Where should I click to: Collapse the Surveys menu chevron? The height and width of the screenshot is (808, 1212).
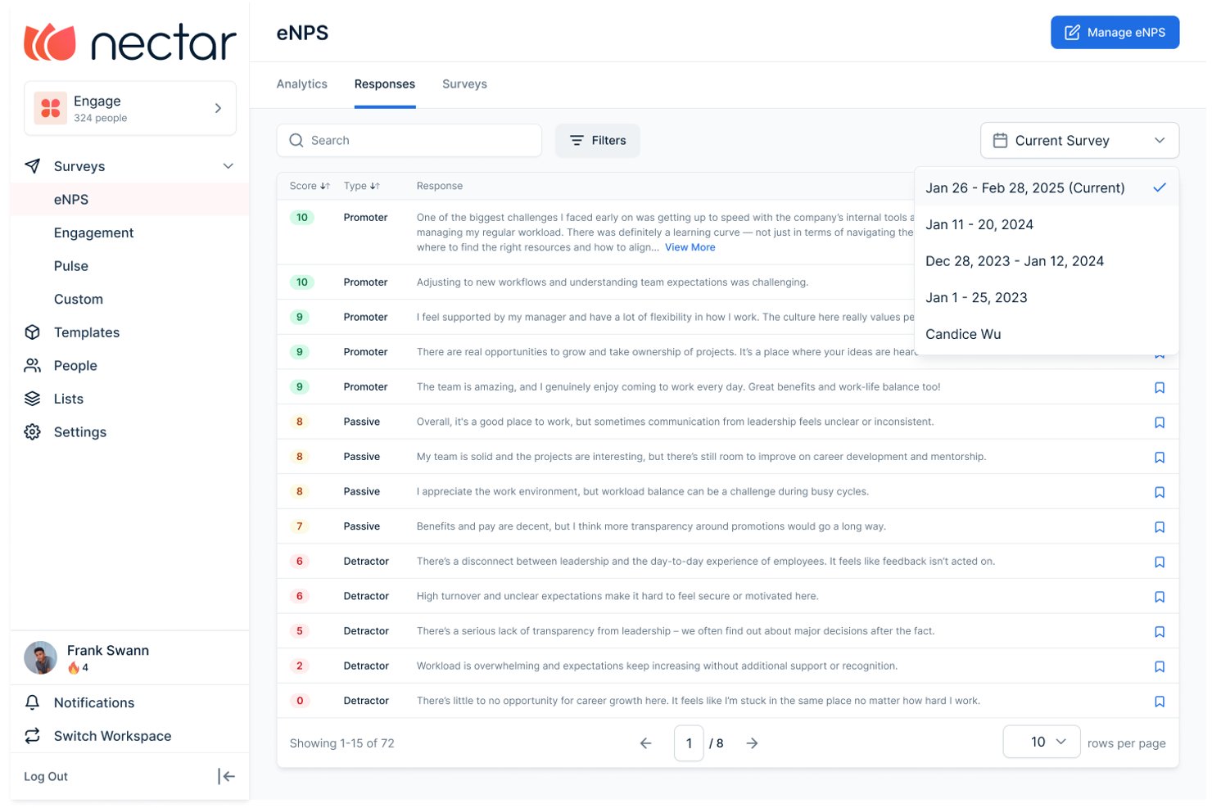[x=228, y=166]
